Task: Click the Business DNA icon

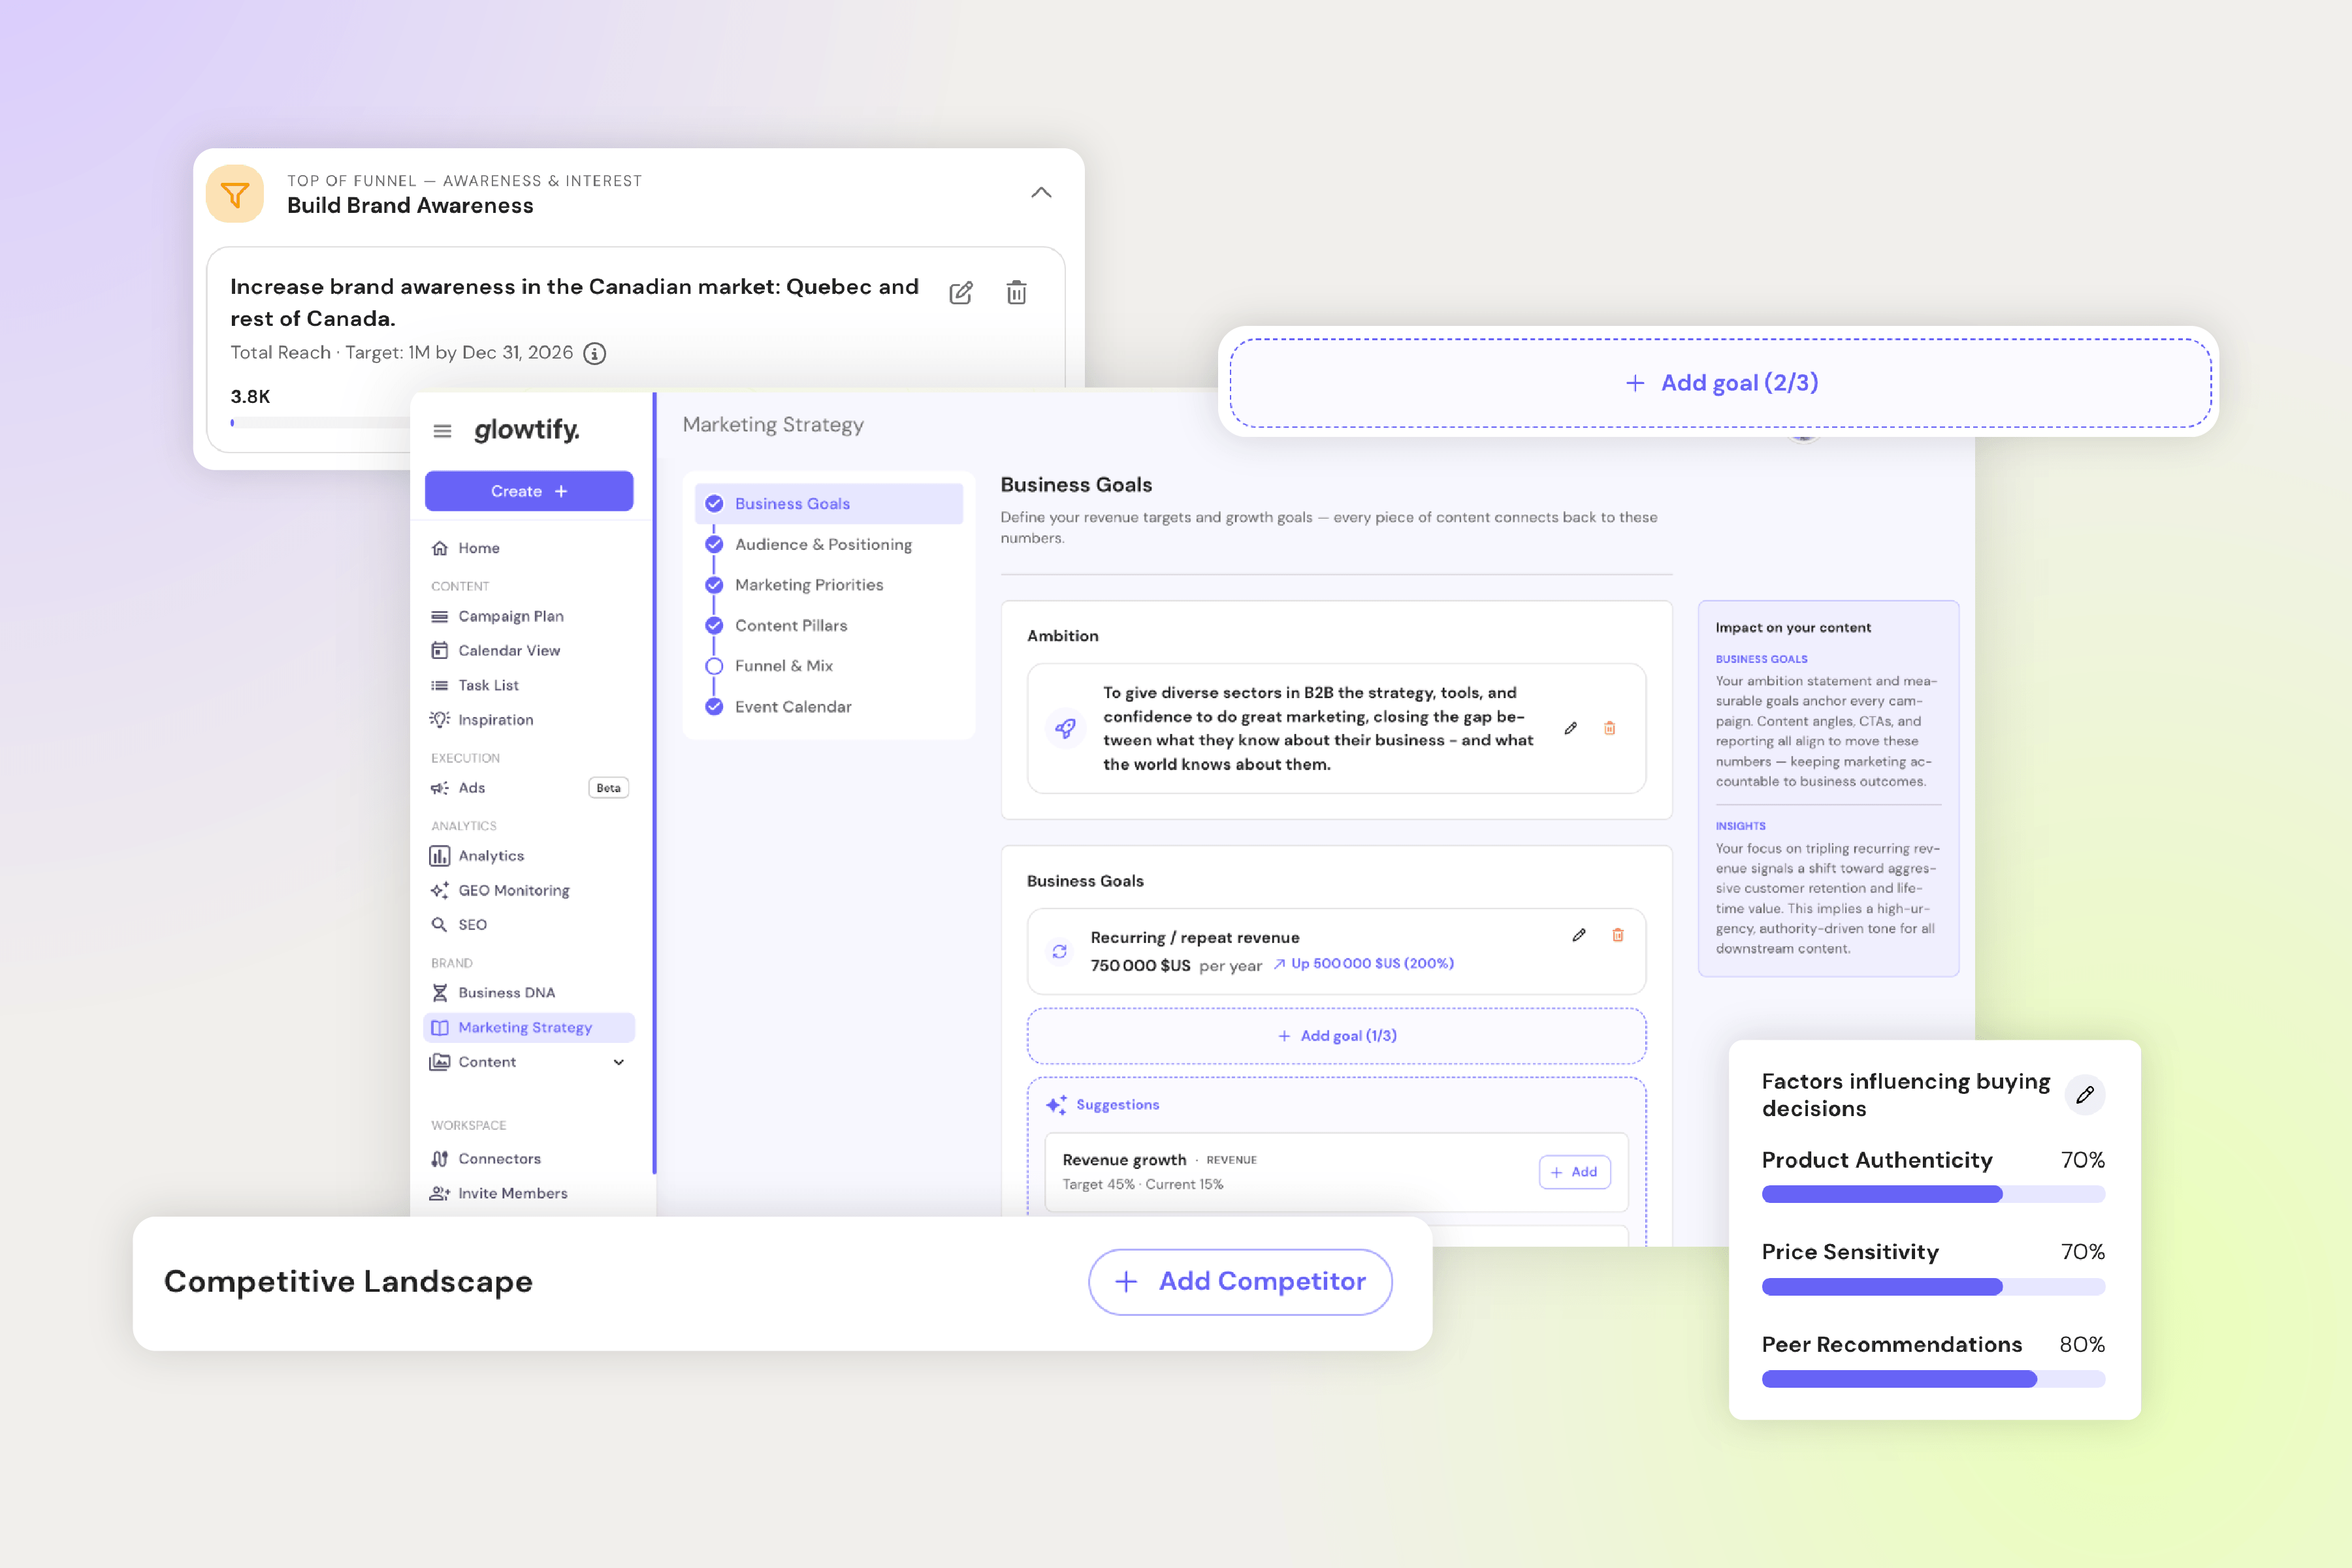Action: pos(439,993)
